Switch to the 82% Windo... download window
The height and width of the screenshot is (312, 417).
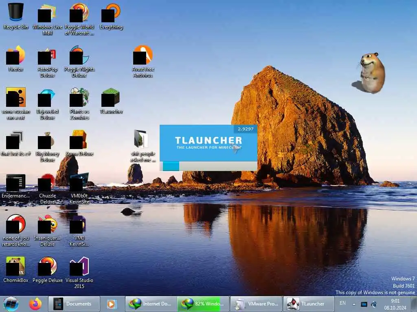click(203, 304)
